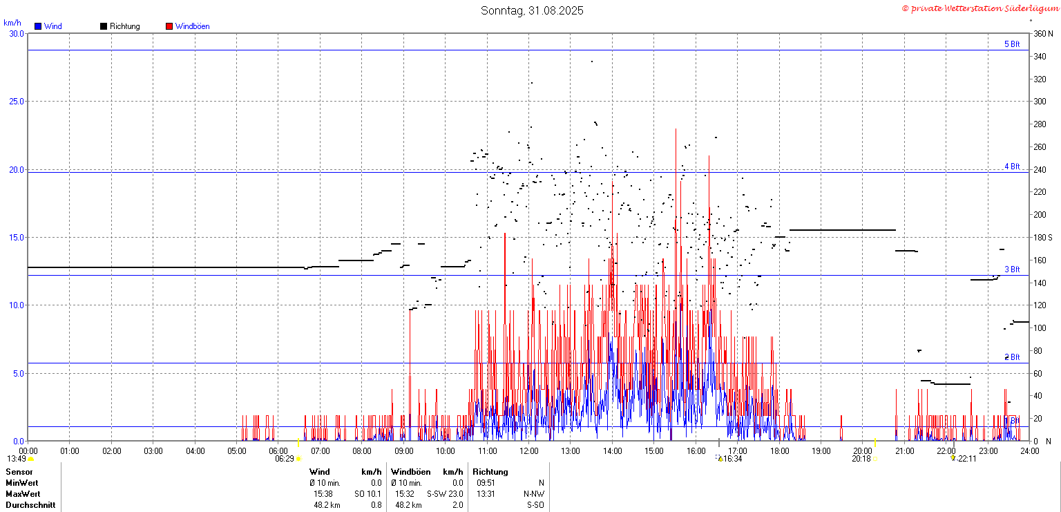Click the red Windböen legend square
Image resolution: width=1061 pixels, height=512 pixels.
point(169,26)
